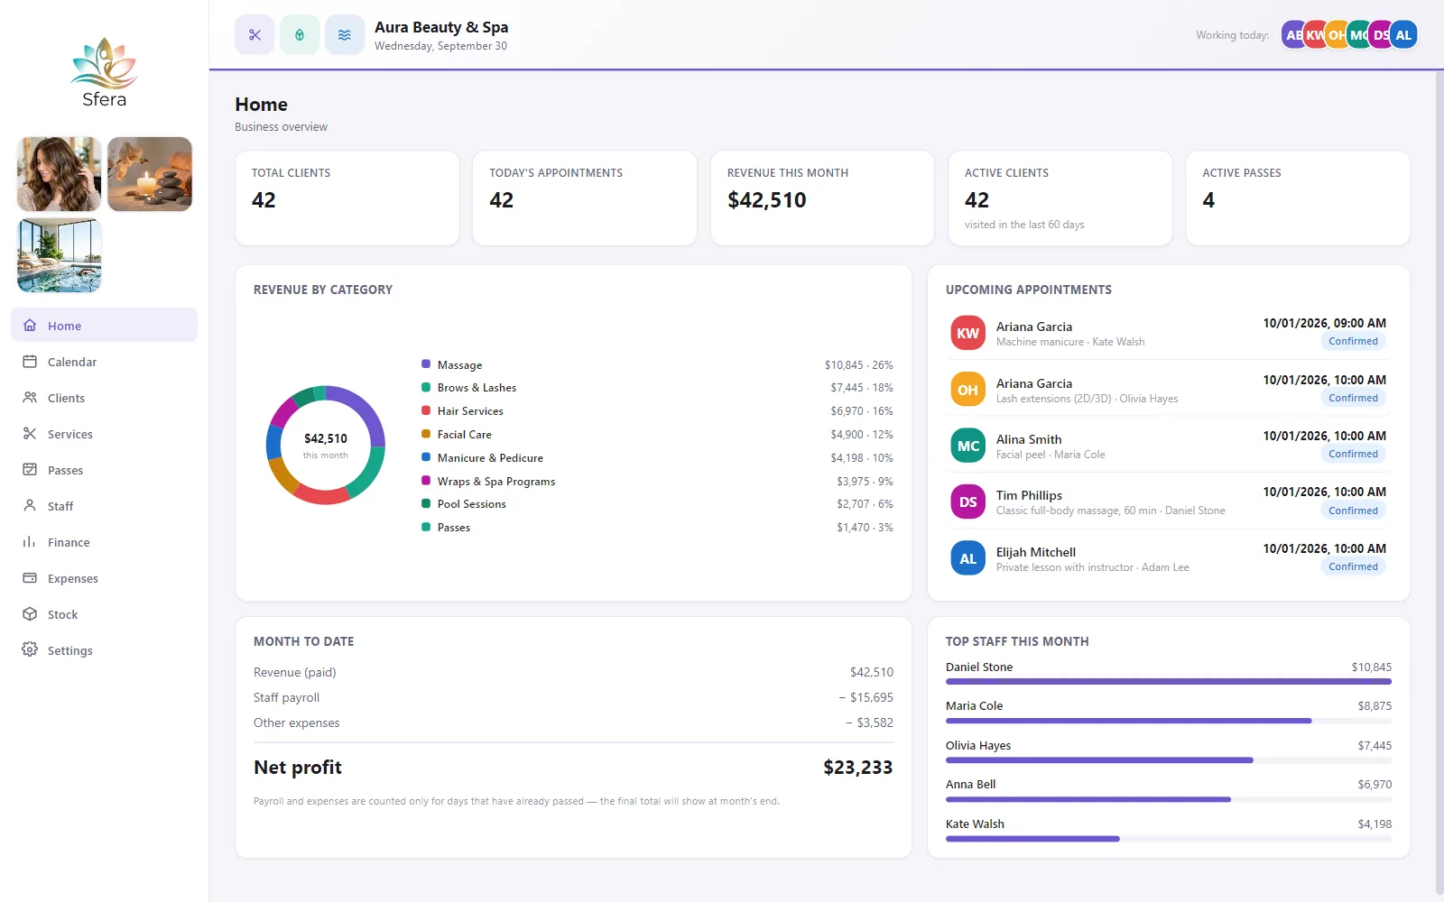Click Daniel Stone revenue progress bar
This screenshot has width=1444, height=902.
coord(1169,682)
